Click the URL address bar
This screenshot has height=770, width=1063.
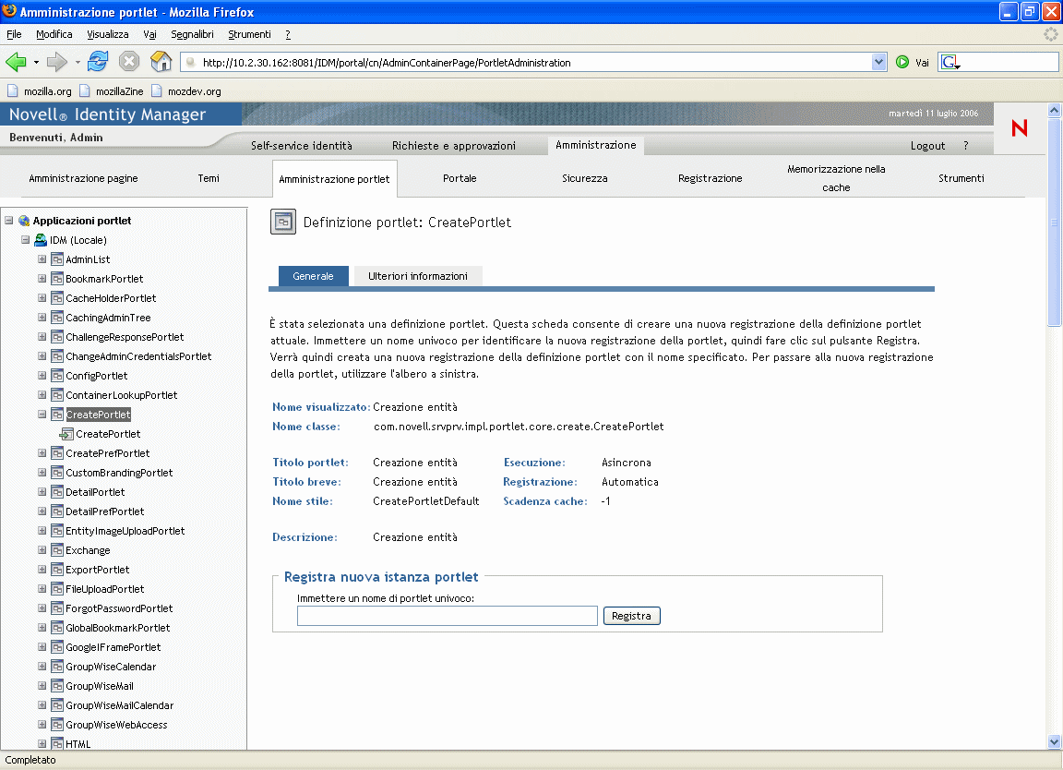coord(534,63)
